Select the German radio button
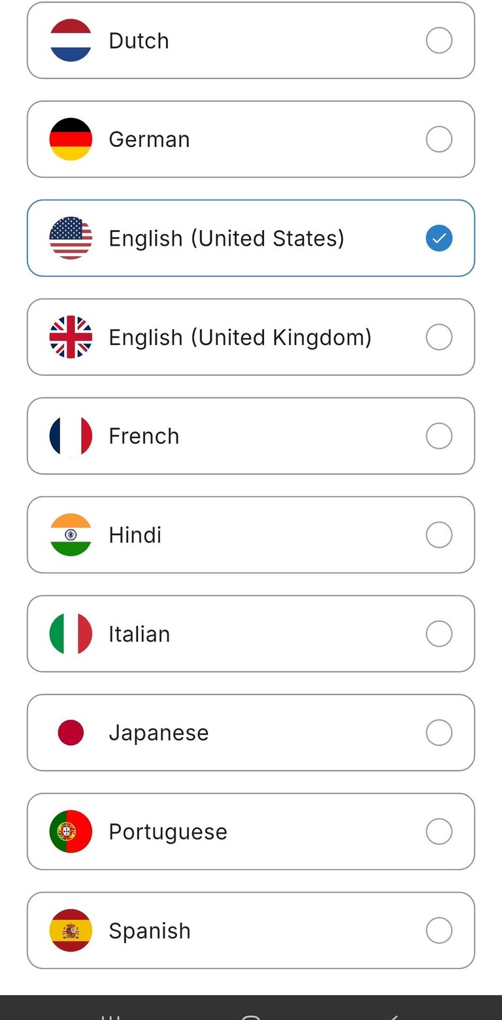The width and height of the screenshot is (502, 1020). pyautogui.click(x=439, y=139)
